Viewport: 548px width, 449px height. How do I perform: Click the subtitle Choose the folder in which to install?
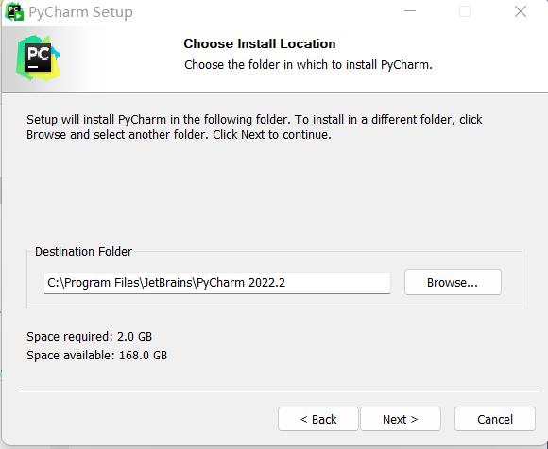point(308,65)
